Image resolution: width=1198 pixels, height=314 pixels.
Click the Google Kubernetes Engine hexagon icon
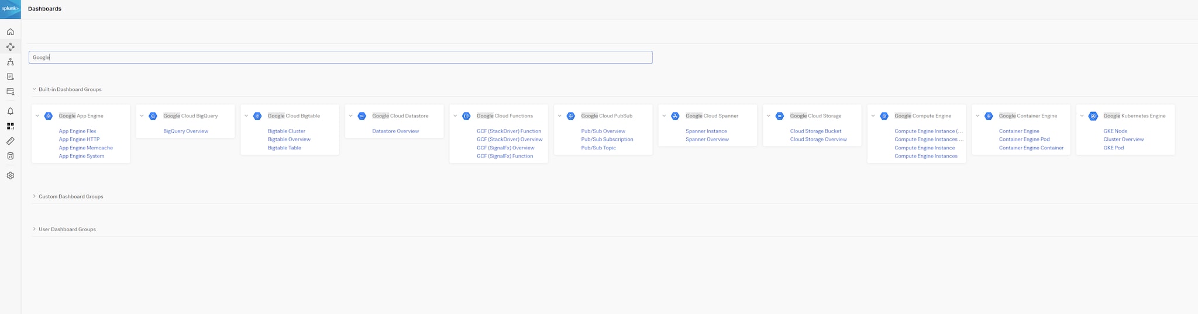(1093, 116)
